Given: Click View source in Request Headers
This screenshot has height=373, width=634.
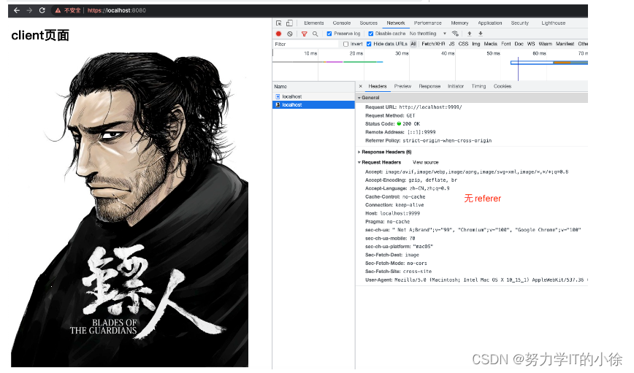Looking at the screenshot, I should [x=425, y=162].
